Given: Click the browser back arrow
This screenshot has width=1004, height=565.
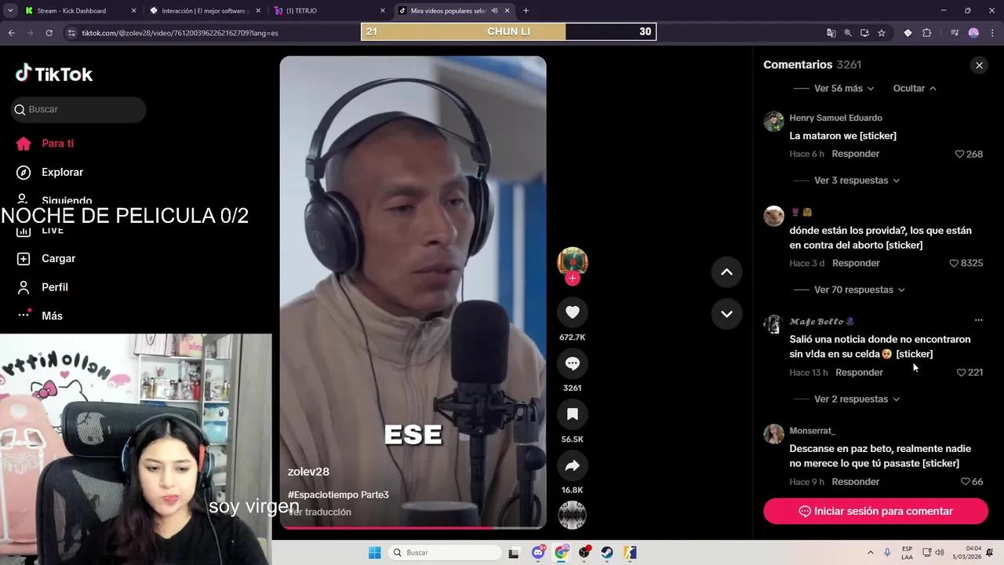Looking at the screenshot, I should [12, 33].
